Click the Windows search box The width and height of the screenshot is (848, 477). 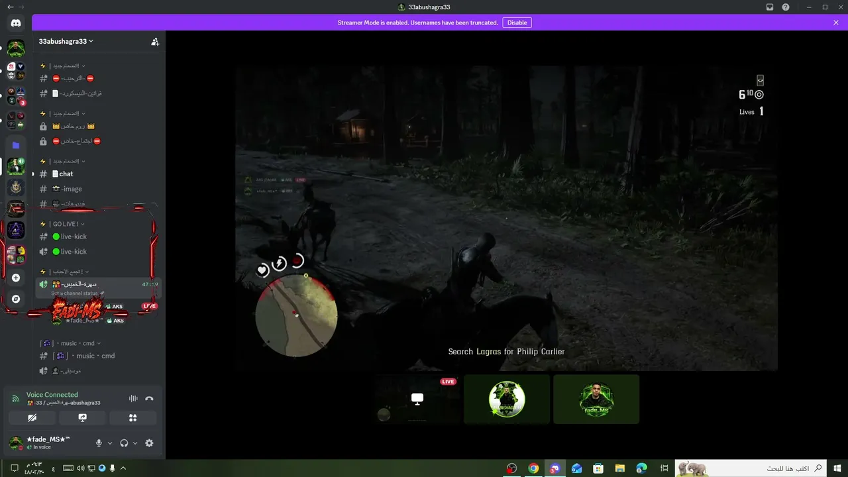click(x=751, y=468)
